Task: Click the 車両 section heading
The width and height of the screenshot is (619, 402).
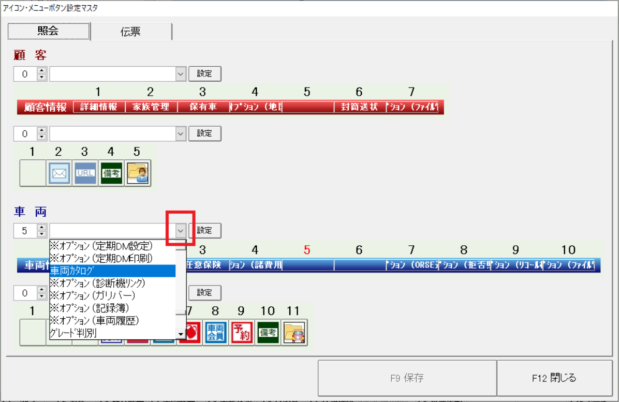Action: pos(31,212)
